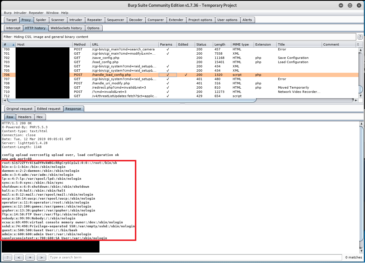Sort by the Method column header
This screenshot has height=263, width=365.
tap(81, 44)
